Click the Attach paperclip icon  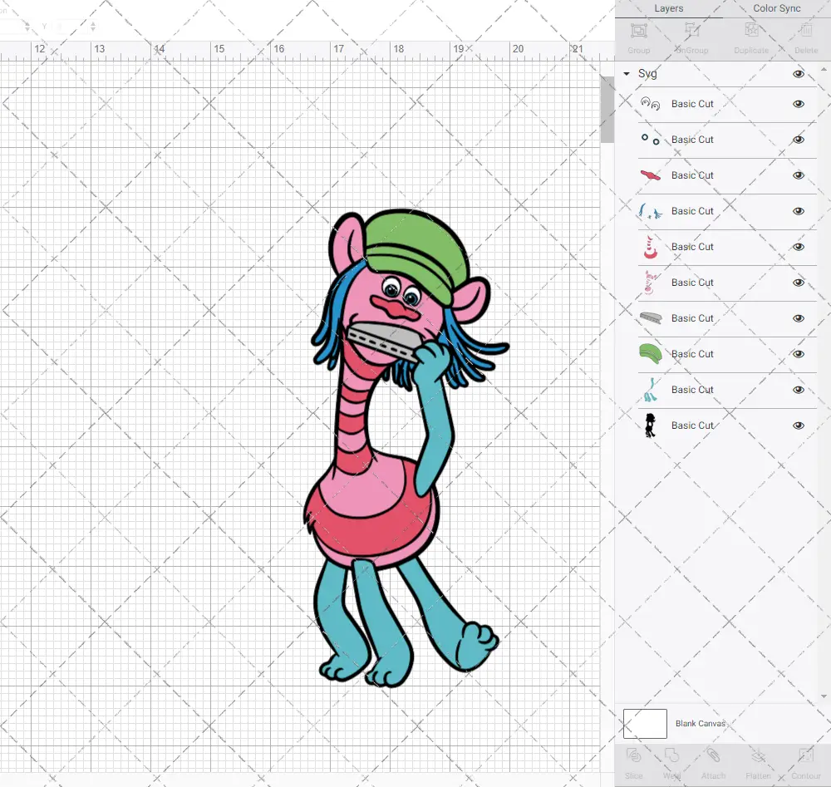pos(713,755)
